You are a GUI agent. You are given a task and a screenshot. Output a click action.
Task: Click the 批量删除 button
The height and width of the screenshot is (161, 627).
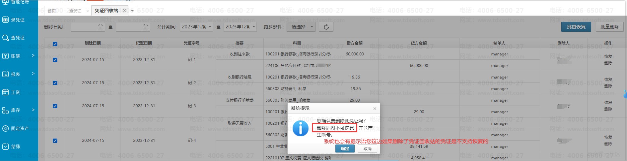pyautogui.click(x=609, y=27)
